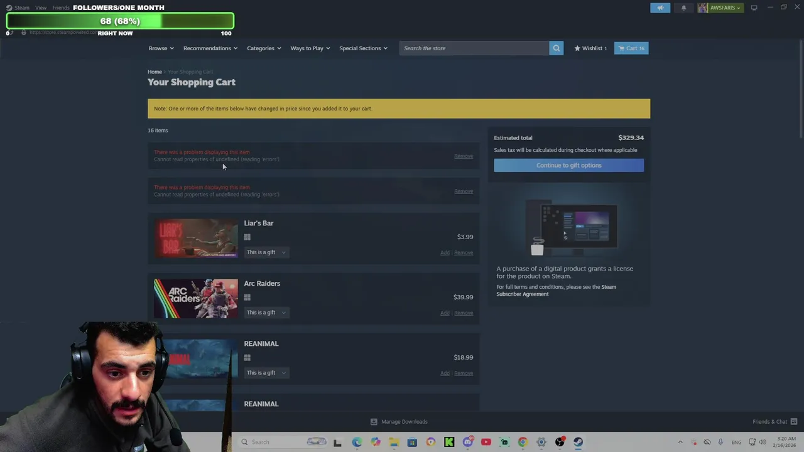Click Add next to the $18.99 REANIMAL

(445, 374)
